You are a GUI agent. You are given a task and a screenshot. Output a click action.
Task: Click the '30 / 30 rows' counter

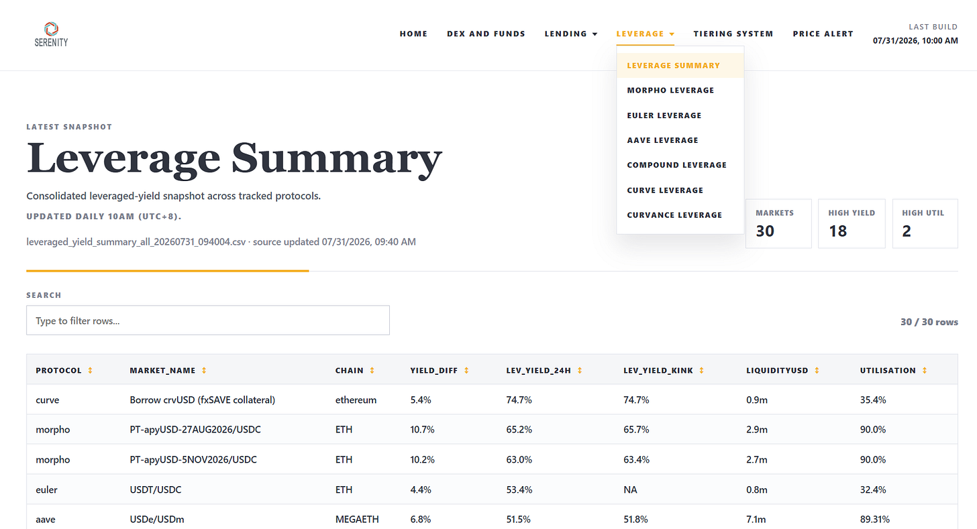click(929, 322)
